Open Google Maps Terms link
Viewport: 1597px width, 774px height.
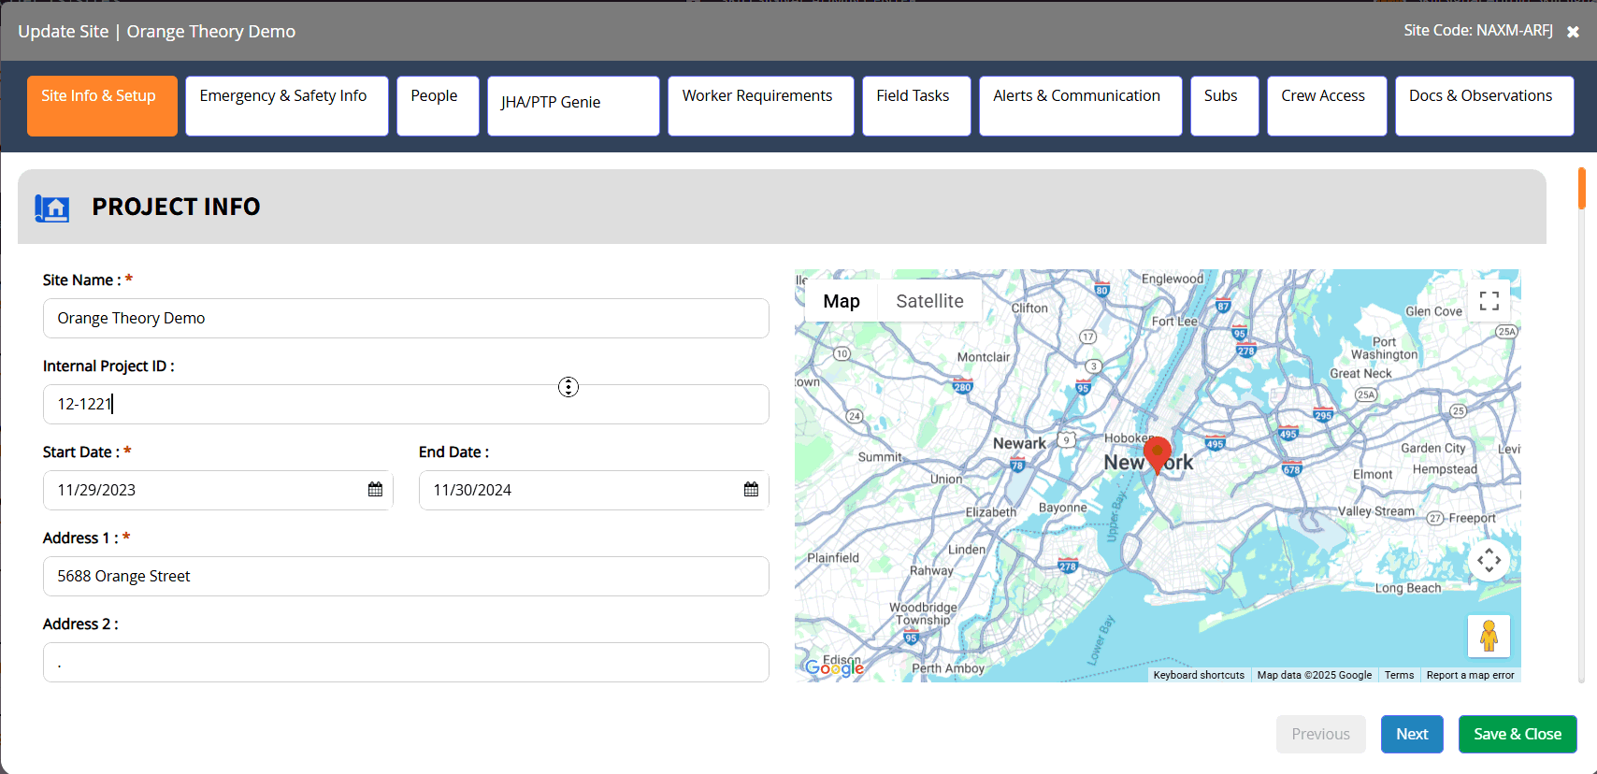1399,675
